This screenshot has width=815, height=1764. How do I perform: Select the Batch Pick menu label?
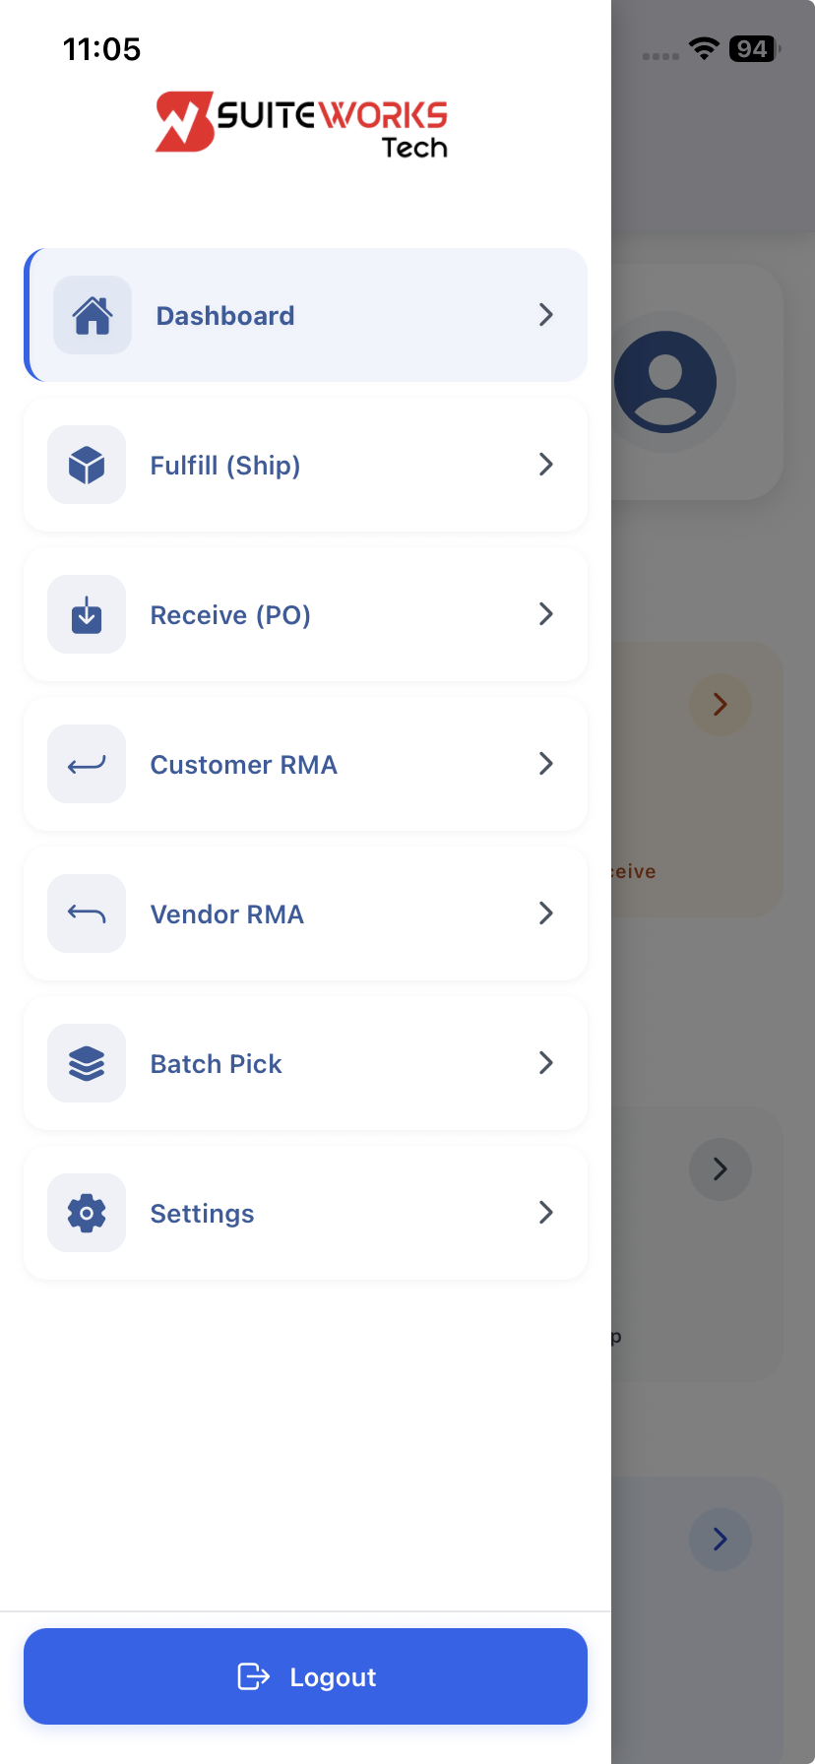[216, 1064]
